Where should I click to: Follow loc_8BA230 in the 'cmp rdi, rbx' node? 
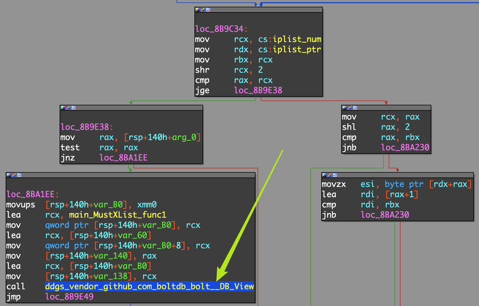coord(385,215)
